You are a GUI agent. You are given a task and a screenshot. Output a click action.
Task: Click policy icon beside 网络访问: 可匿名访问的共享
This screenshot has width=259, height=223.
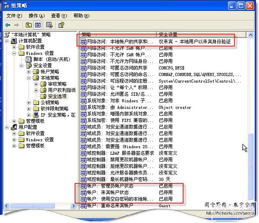tap(83, 68)
